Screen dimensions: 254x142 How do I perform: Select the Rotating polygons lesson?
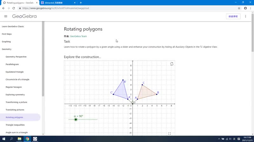tap(20, 117)
